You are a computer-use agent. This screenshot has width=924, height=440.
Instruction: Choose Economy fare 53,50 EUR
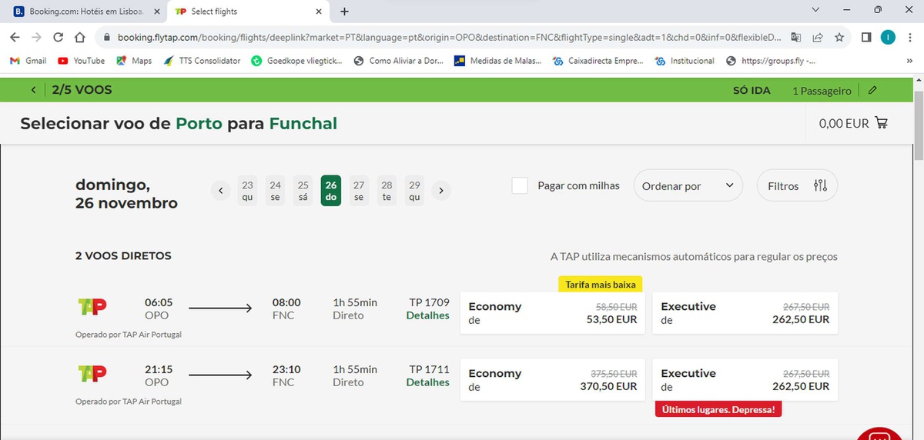click(552, 312)
